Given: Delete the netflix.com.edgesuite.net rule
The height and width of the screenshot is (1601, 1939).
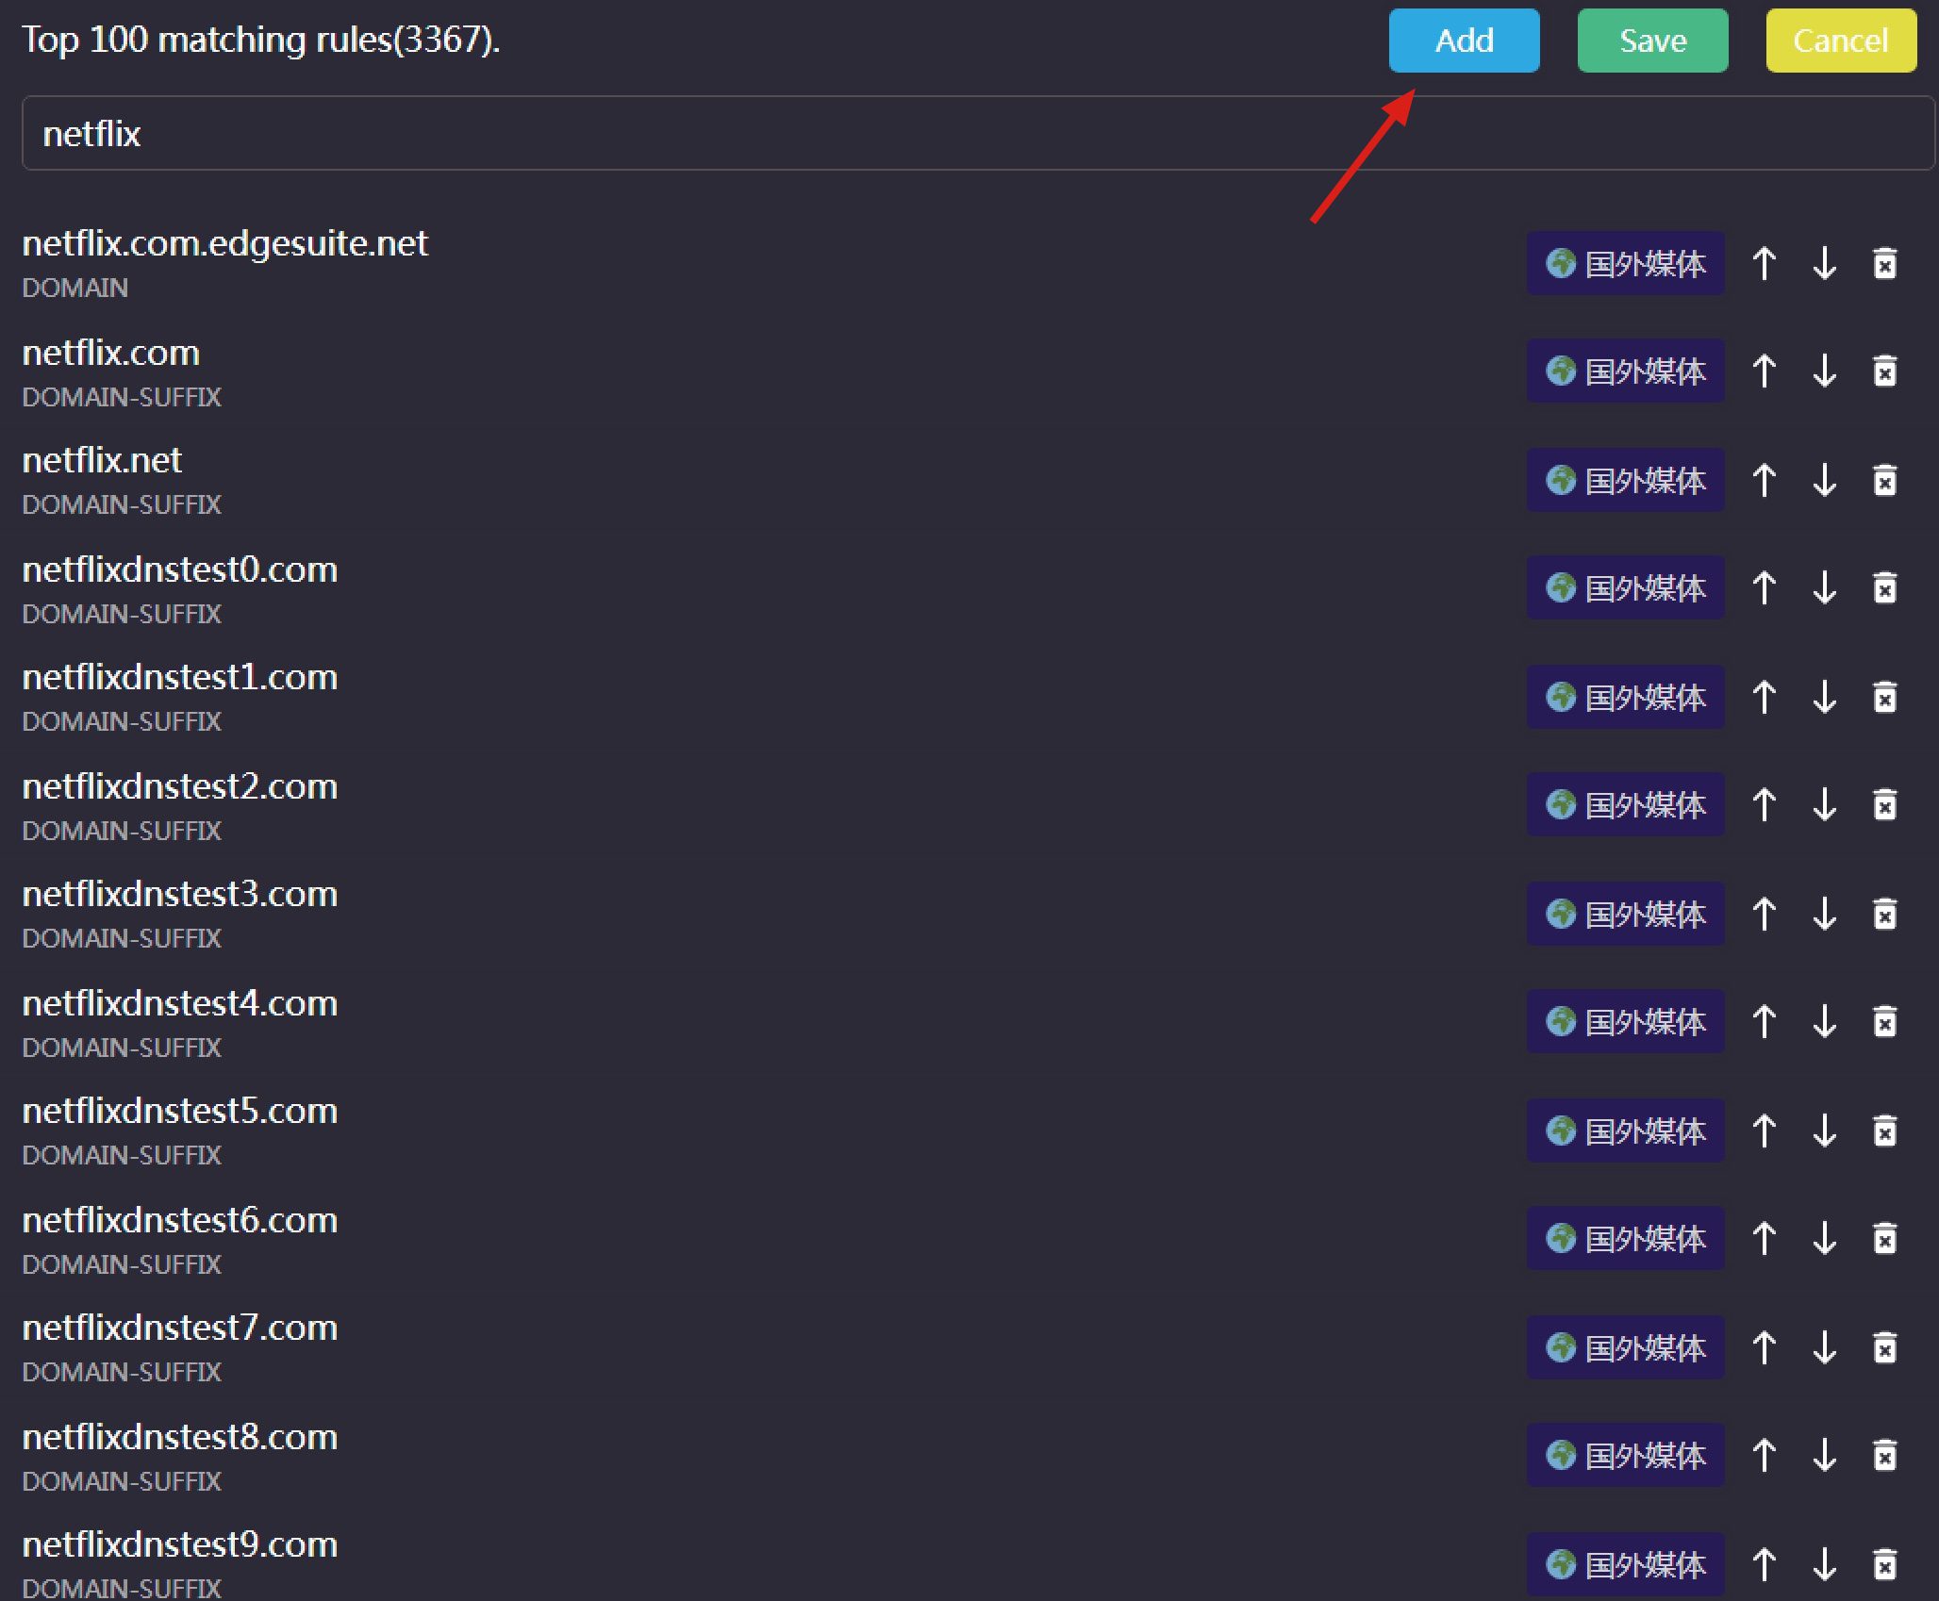Looking at the screenshot, I should pyautogui.click(x=1884, y=263).
